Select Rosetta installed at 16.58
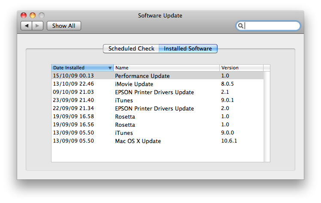Image resolution: width=321 pixels, height=203 pixels. [x=157, y=116]
